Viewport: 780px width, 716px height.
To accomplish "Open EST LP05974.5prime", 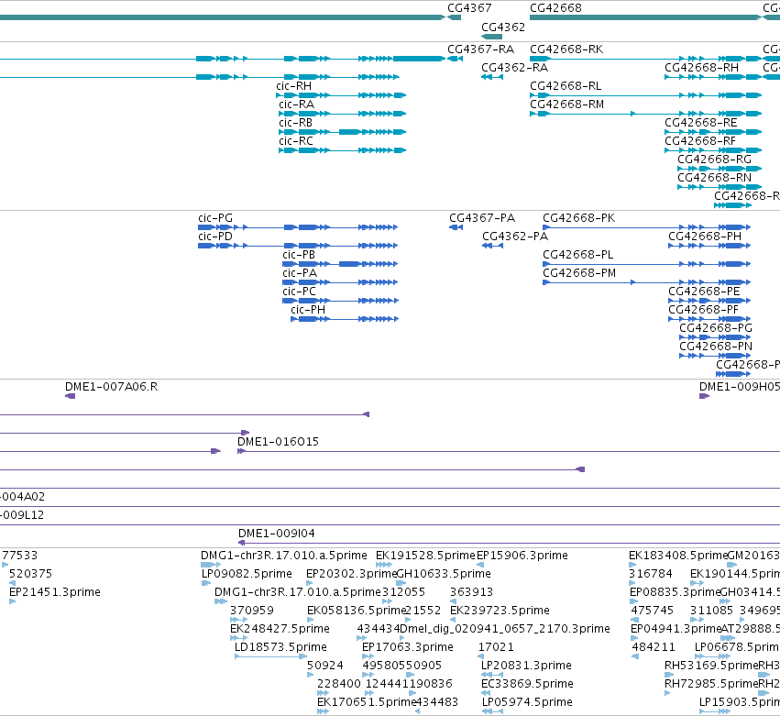I will (527, 702).
